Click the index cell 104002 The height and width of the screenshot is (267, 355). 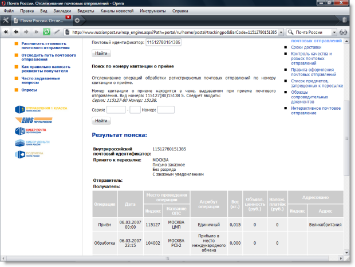coord(153,243)
